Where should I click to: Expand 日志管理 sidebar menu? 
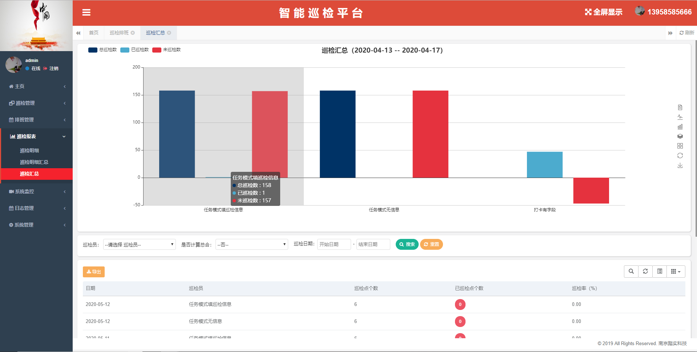(36, 208)
